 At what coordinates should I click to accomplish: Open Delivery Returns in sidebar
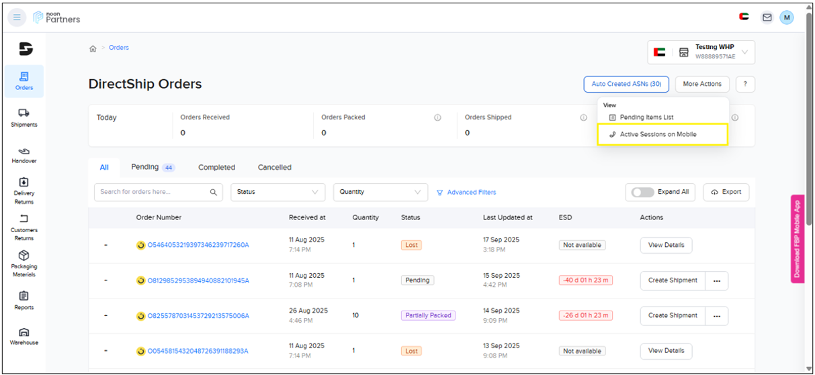pos(24,191)
